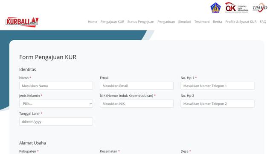Open the Simulasi menu link
This screenshot has width=273, height=154.
(x=185, y=22)
